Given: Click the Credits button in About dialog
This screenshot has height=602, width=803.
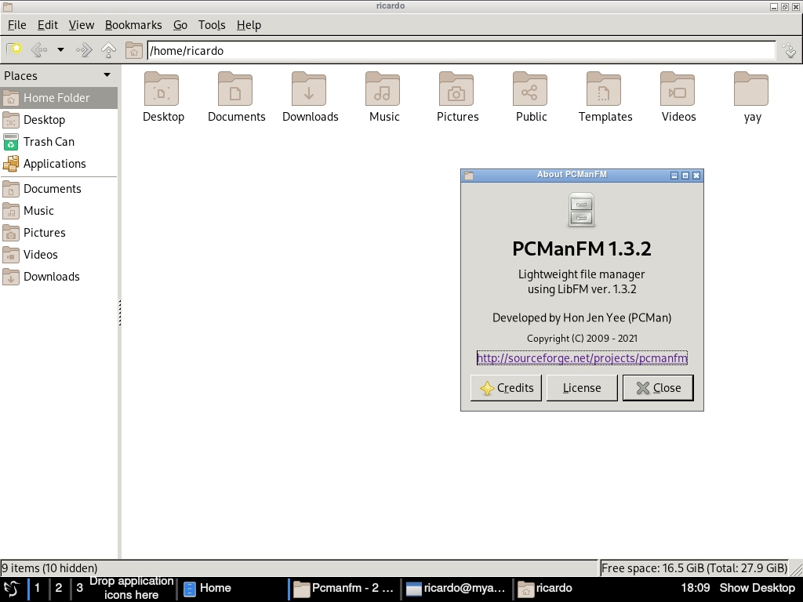Looking at the screenshot, I should click(x=506, y=388).
